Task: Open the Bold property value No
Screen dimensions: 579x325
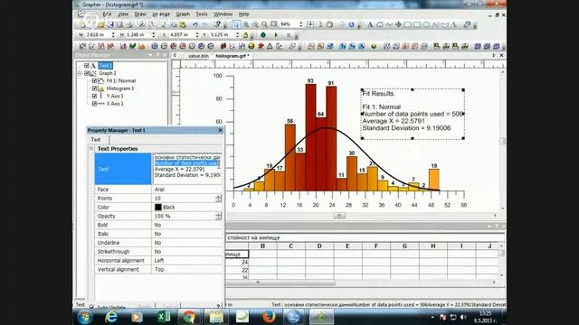Action: click(x=187, y=225)
